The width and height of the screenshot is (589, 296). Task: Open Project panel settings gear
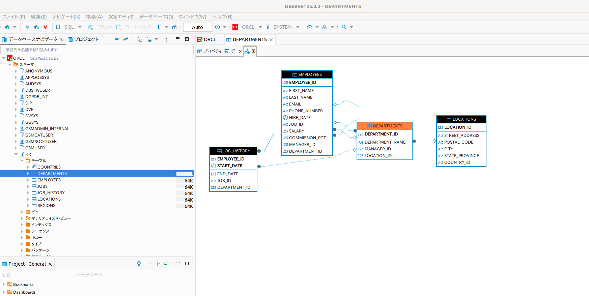(139, 264)
